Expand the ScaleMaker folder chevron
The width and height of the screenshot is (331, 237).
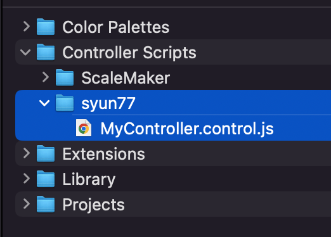[x=46, y=77]
